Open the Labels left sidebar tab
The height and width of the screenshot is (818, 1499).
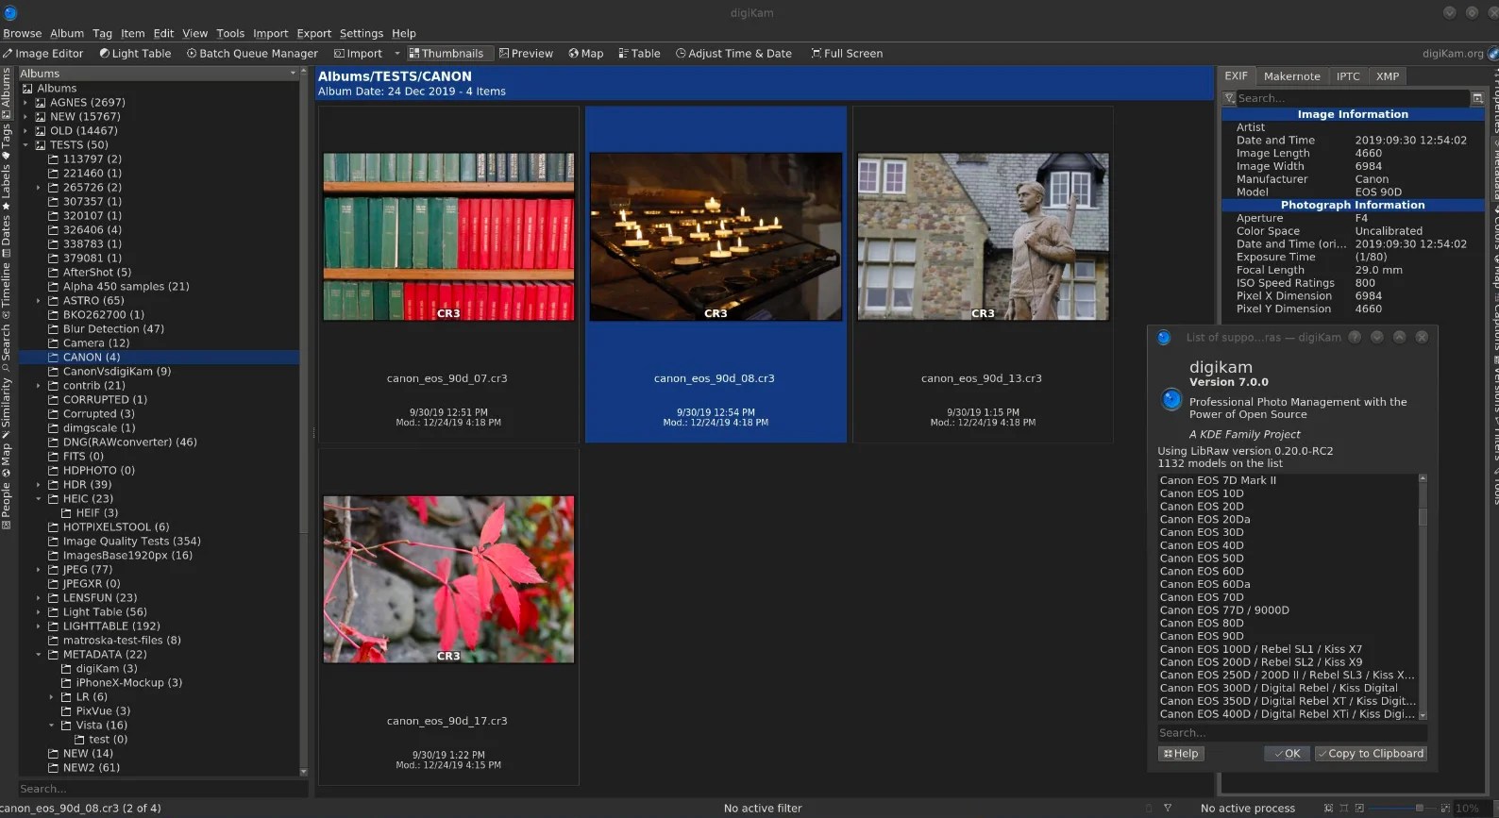pyautogui.click(x=7, y=187)
